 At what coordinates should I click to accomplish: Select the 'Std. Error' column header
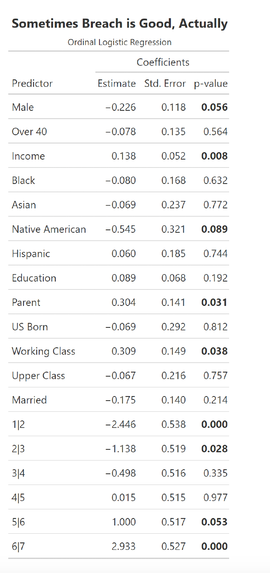click(165, 84)
